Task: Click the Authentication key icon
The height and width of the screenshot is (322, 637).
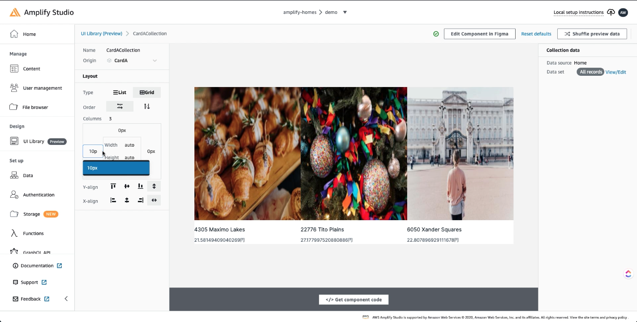Action: pos(14,195)
